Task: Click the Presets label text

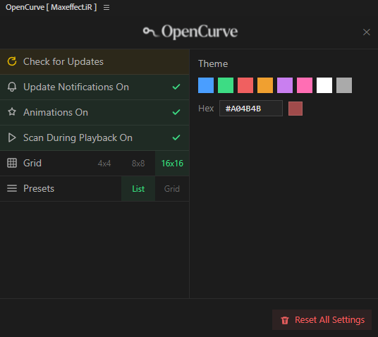Action: point(39,188)
